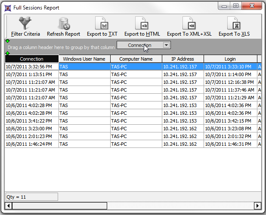Click the IP Address column header
The height and width of the screenshot is (215, 266).
point(182,59)
